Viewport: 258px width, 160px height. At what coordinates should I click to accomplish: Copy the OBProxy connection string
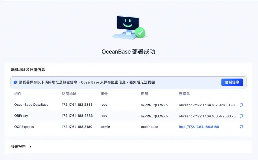point(241,116)
